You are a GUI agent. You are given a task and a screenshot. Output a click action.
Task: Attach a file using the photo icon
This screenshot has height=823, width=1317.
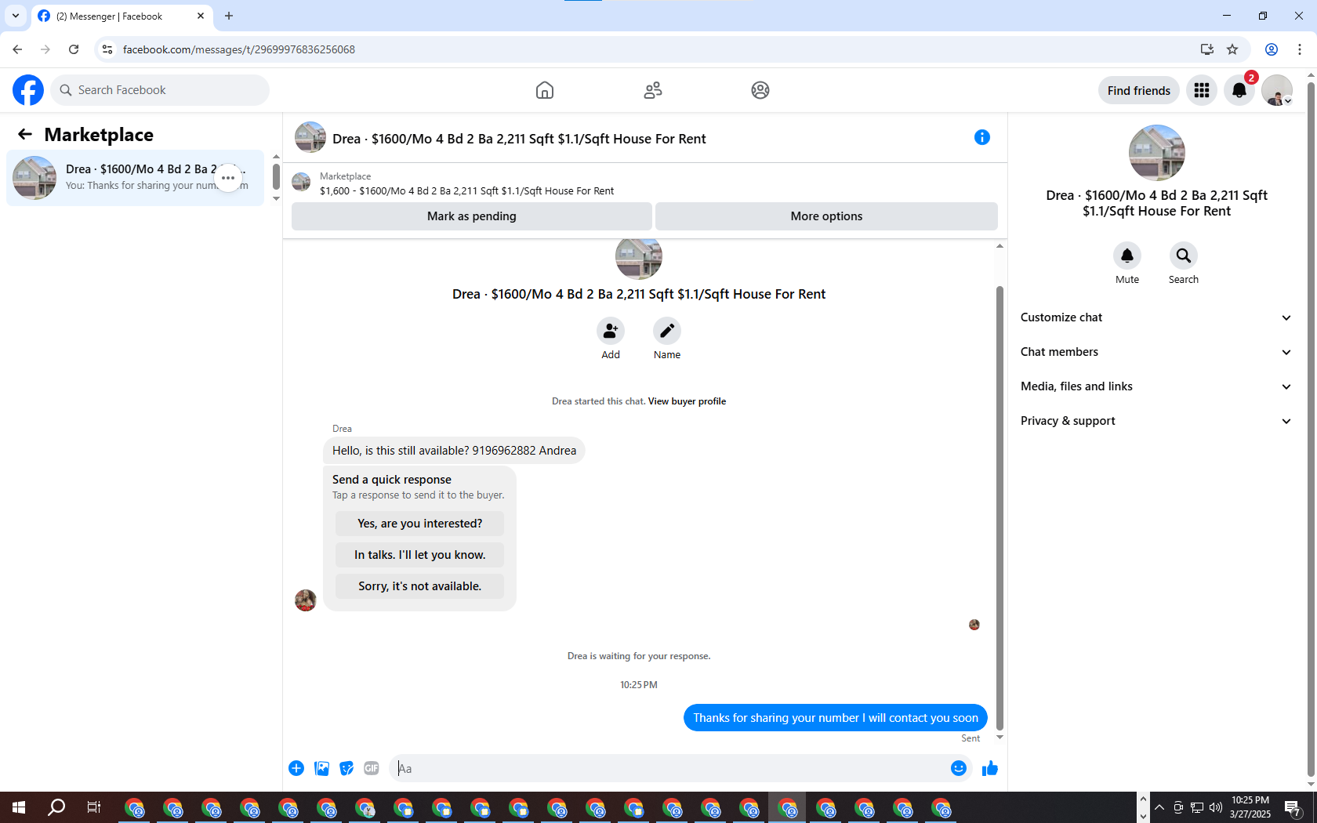321,768
